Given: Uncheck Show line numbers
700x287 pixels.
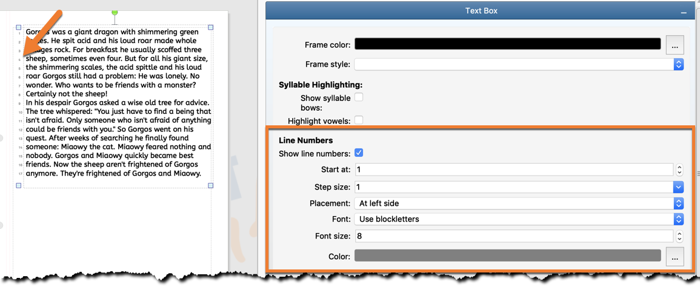Looking at the screenshot, I should click(x=359, y=153).
